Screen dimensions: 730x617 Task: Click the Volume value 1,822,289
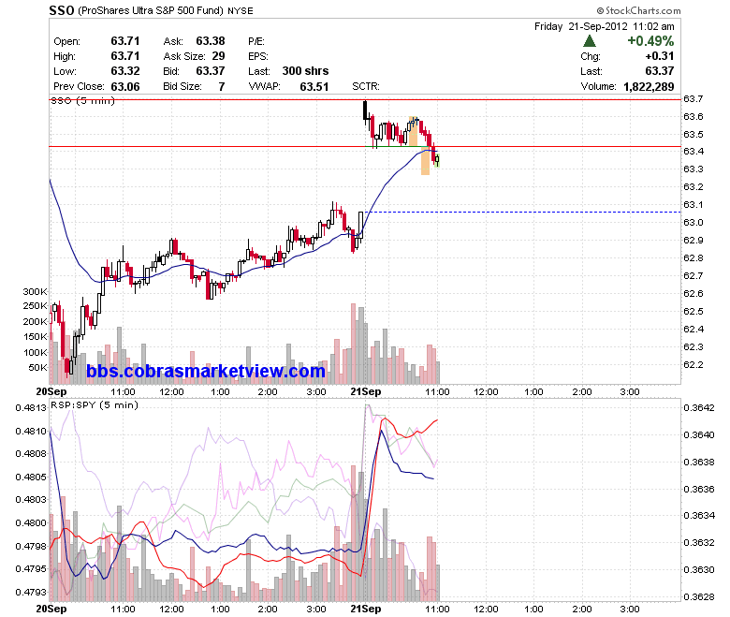tap(649, 87)
